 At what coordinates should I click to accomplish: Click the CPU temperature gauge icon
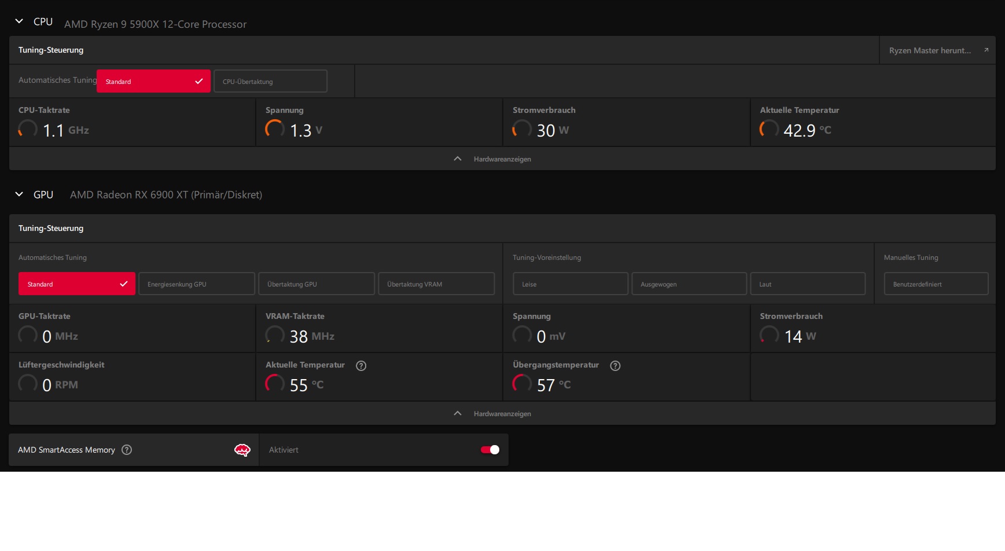(769, 128)
